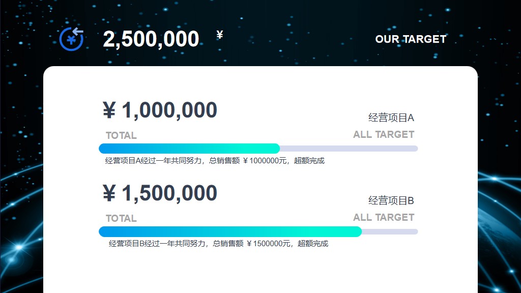Image resolution: width=521 pixels, height=293 pixels.
Task: Click filled portion of project A progress bar
Action: click(189, 149)
